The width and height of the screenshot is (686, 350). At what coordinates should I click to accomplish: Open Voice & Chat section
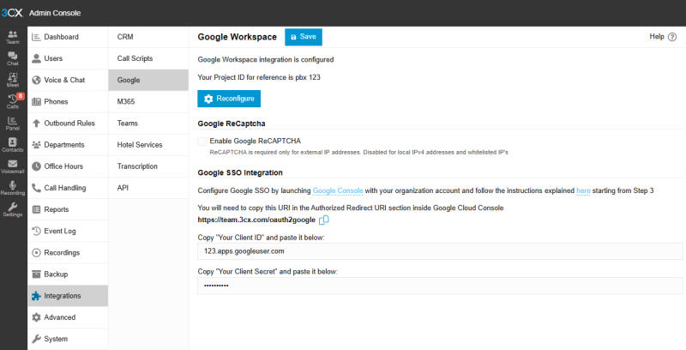click(x=68, y=80)
